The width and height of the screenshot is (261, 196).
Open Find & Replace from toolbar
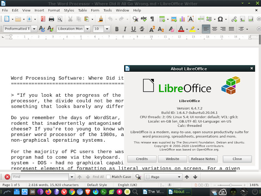tap(135, 19)
